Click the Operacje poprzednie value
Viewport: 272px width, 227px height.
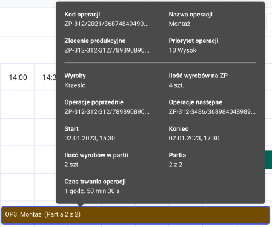coord(107,111)
